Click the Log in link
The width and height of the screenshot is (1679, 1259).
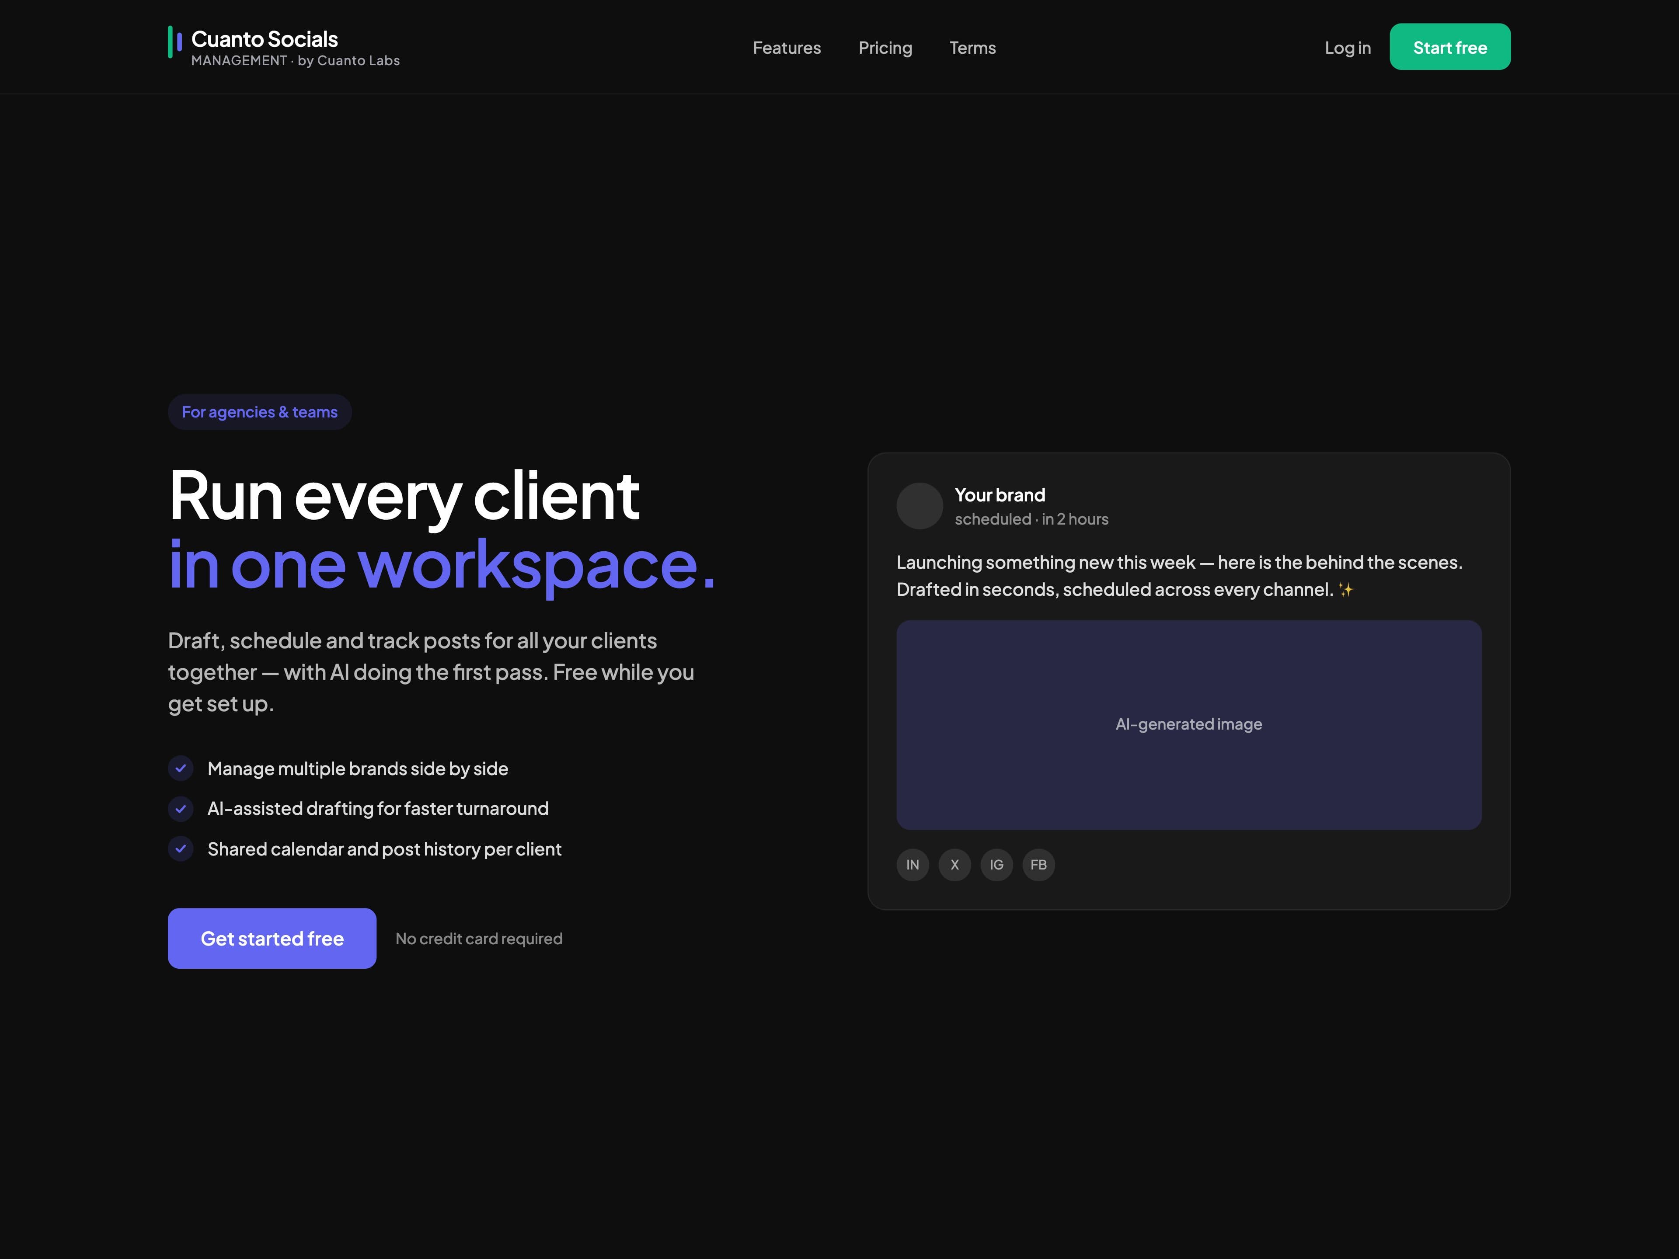[1347, 48]
